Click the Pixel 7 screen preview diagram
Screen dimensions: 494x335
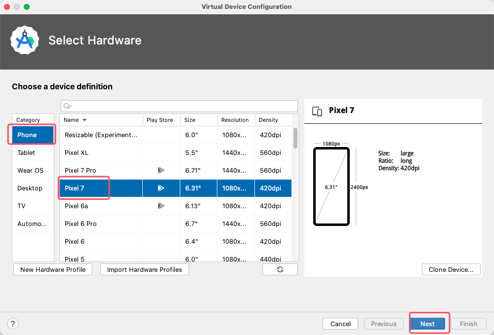point(331,186)
